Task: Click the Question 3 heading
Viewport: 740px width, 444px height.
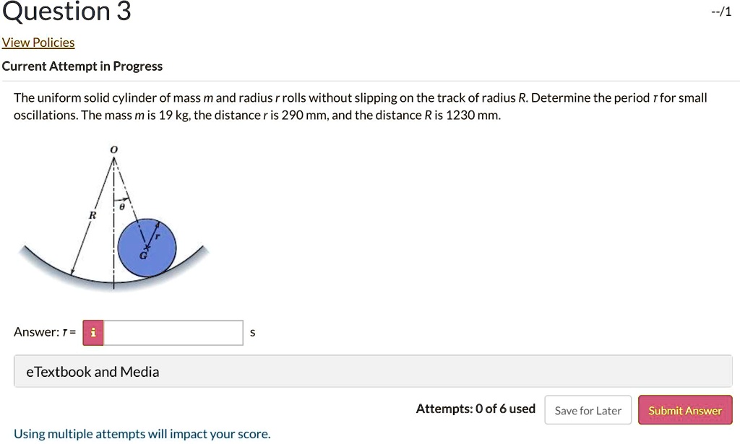Action: pyautogui.click(x=66, y=12)
